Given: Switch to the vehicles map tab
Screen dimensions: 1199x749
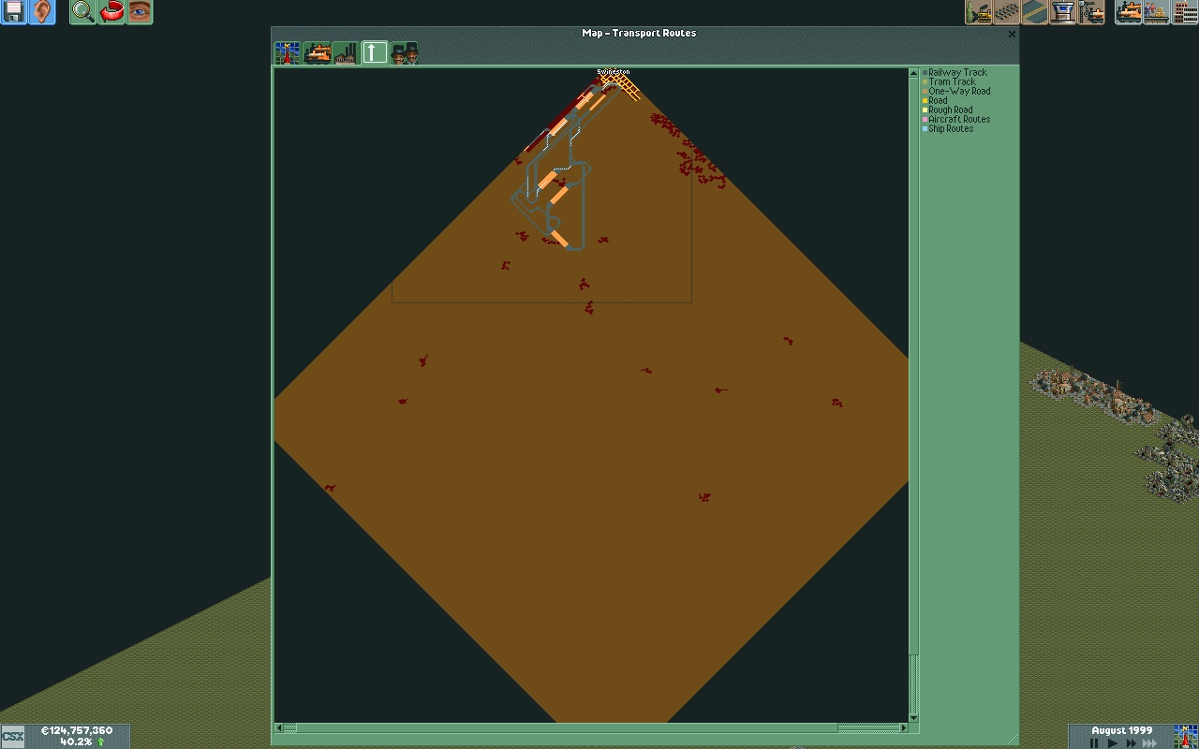Looking at the screenshot, I should [x=317, y=53].
